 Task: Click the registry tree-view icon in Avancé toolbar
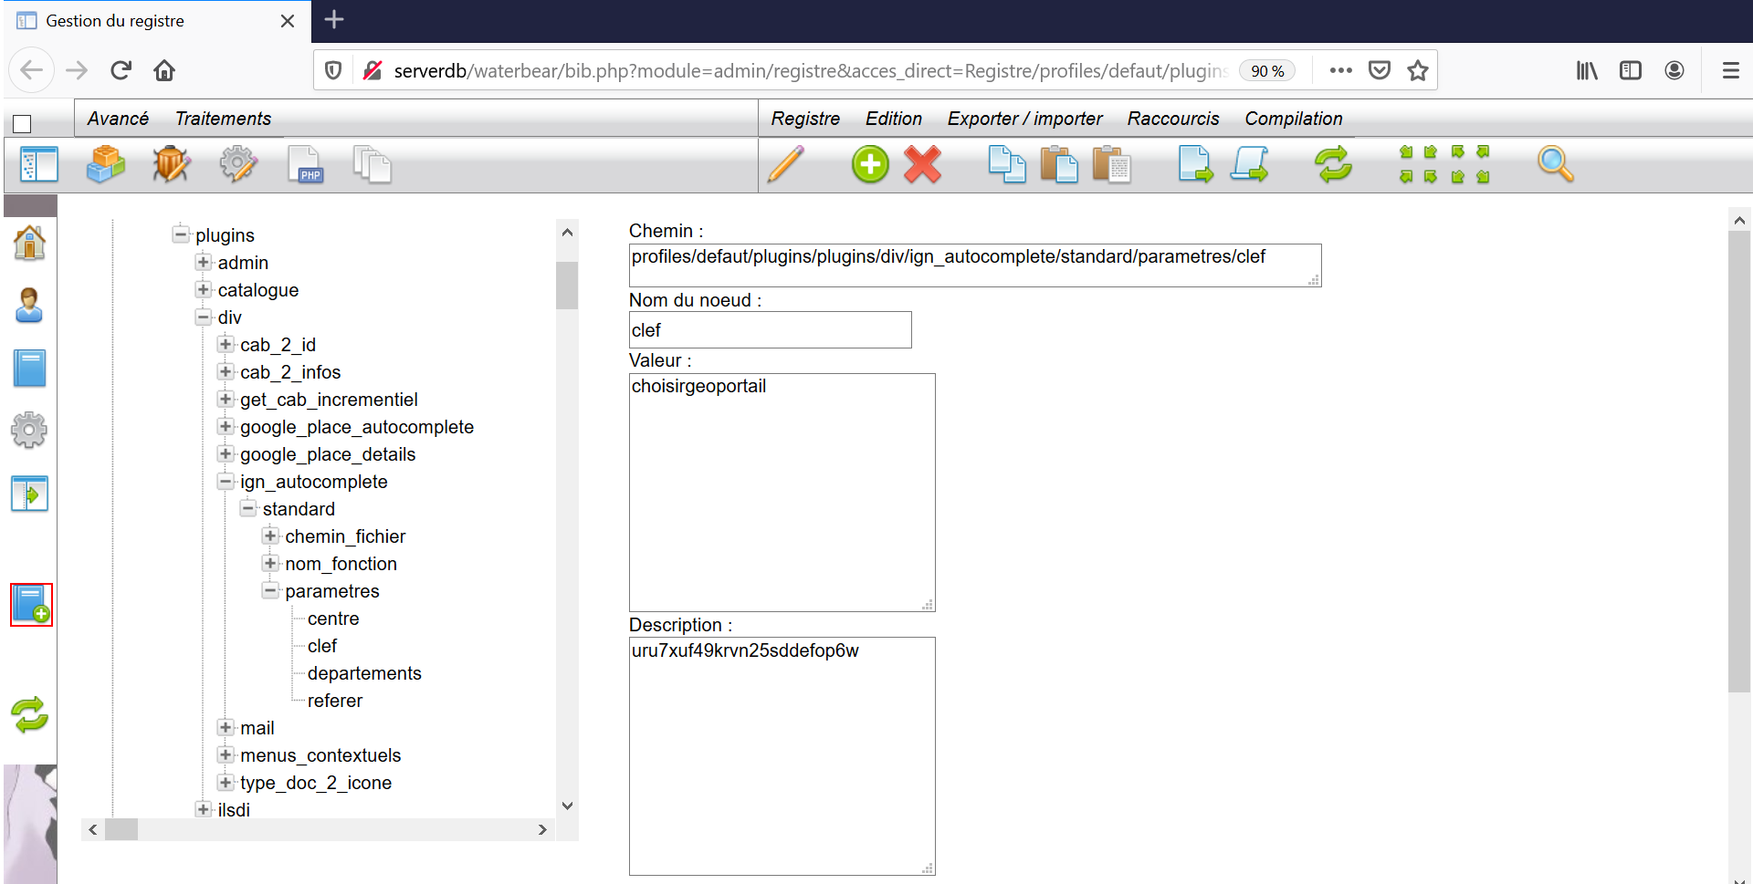pyautogui.click(x=38, y=165)
